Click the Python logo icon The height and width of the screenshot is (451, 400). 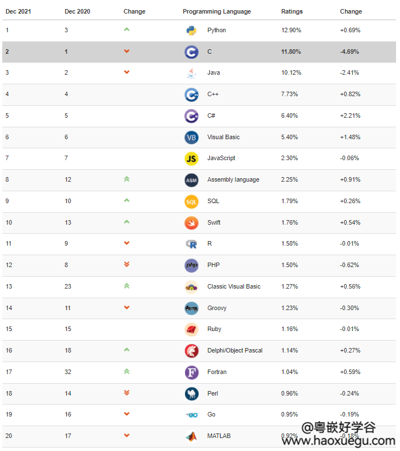point(191,31)
